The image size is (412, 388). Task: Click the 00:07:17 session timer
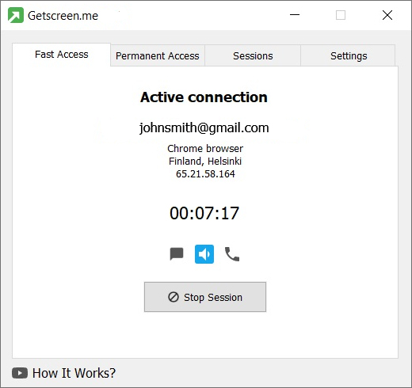[204, 213]
